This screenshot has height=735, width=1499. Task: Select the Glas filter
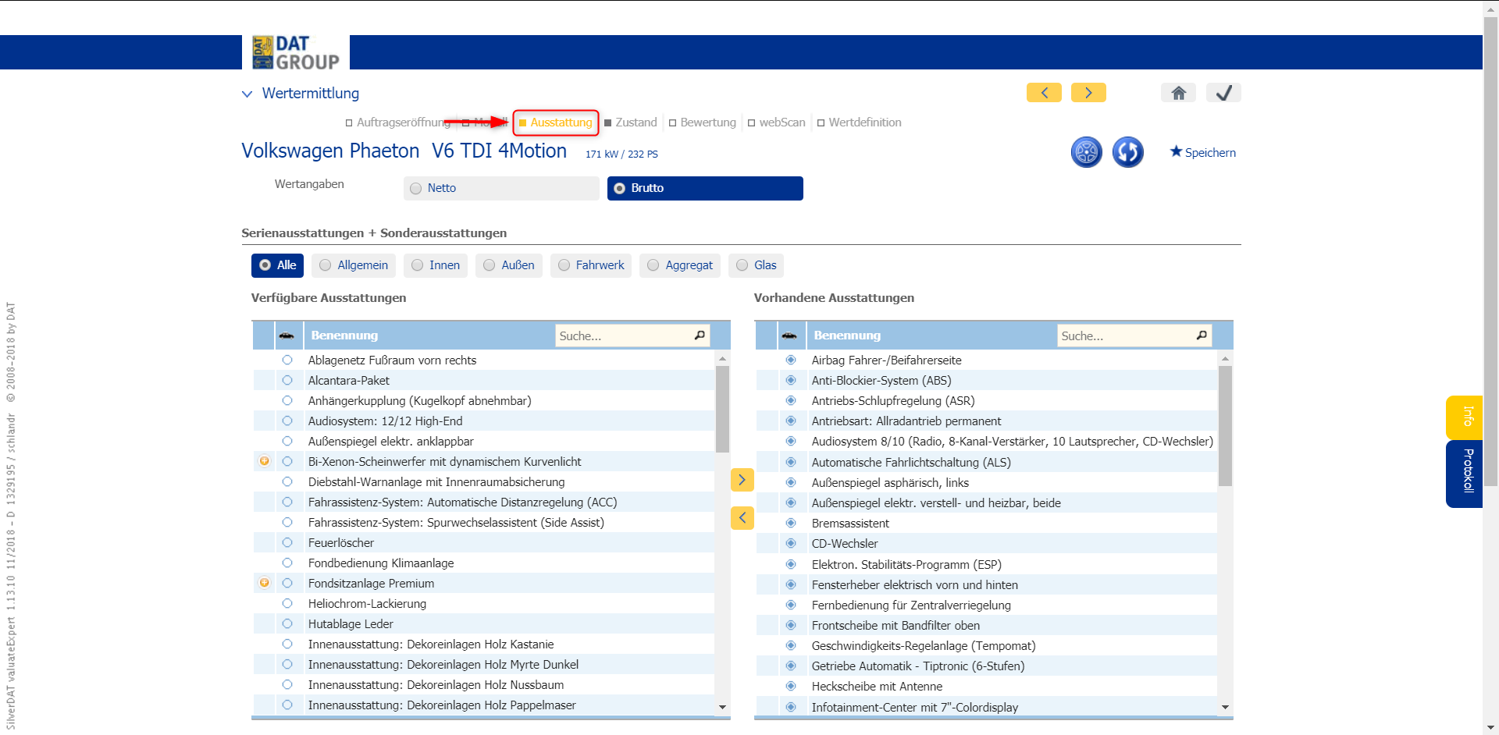(756, 265)
